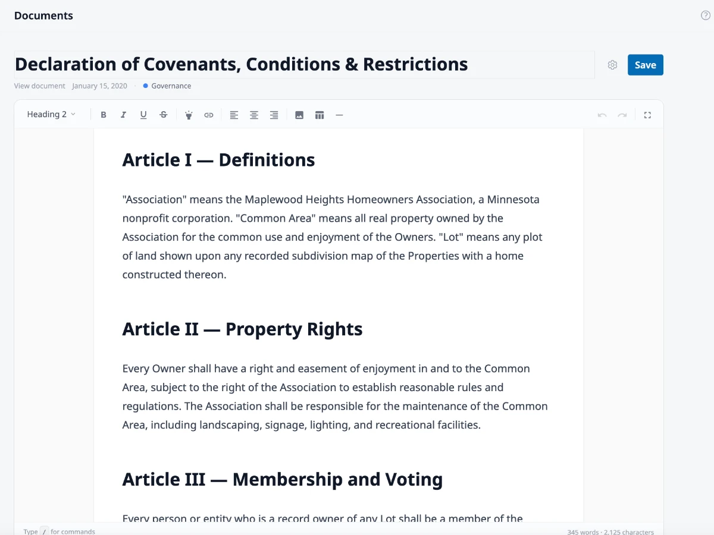
Task: Open the View document link
Action: 39,86
